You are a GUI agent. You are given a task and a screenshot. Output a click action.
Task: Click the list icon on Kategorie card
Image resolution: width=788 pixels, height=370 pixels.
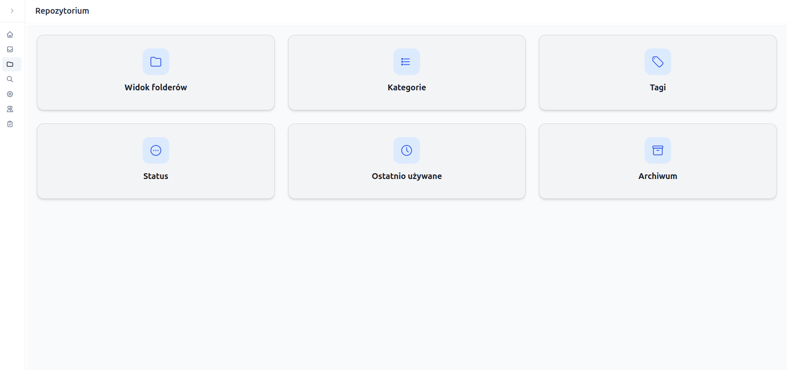[x=407, y=62]
